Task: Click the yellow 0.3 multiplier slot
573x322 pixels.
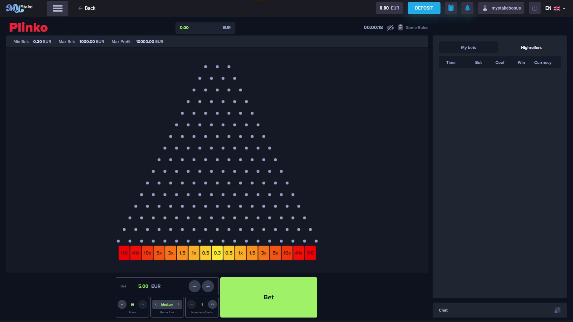Action: pyautogui.click(x=217, y=253)
